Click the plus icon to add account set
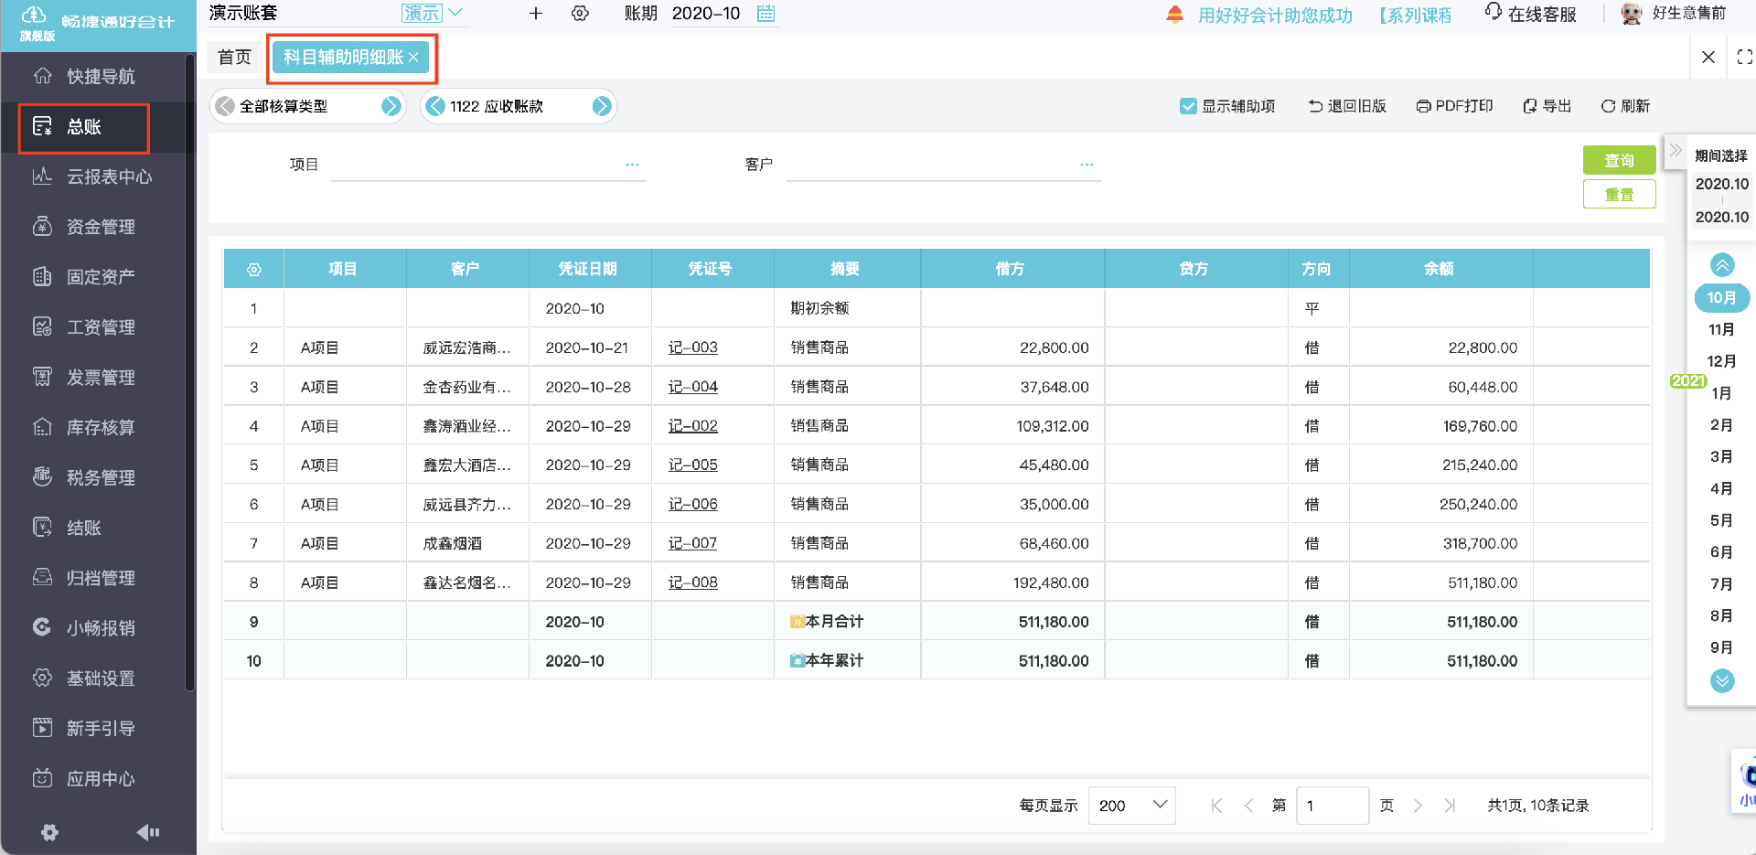Image resolution: width=1756 pixels, height=855 pixels. 536,14
